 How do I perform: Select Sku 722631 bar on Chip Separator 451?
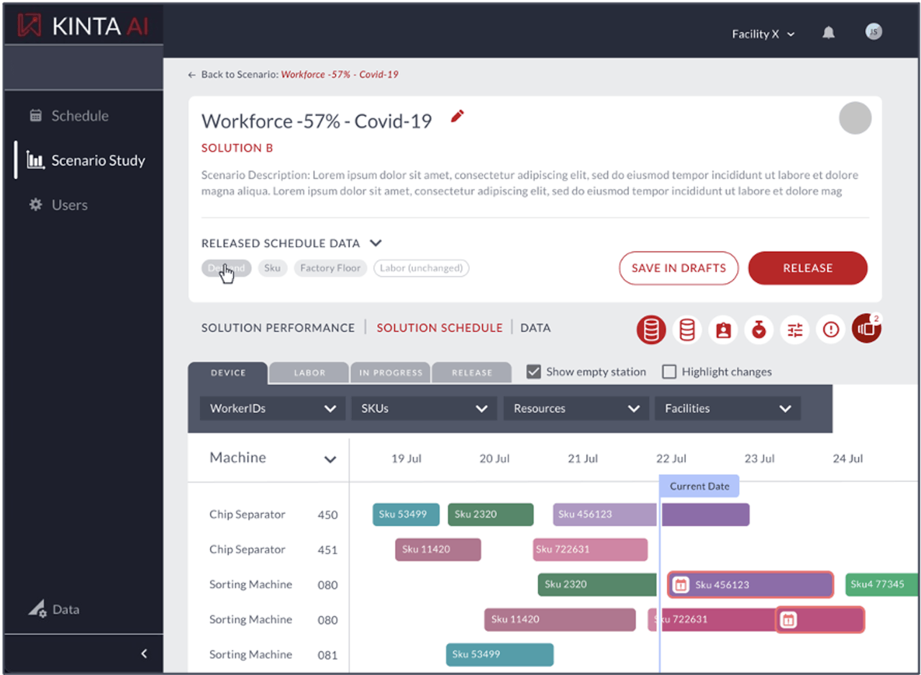point(590,550)
